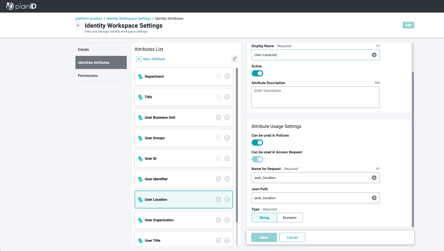Click the shield icon on User ID row
Image resolution: width=444 pixels, height=251 pixels.
(x=218, y=158)
